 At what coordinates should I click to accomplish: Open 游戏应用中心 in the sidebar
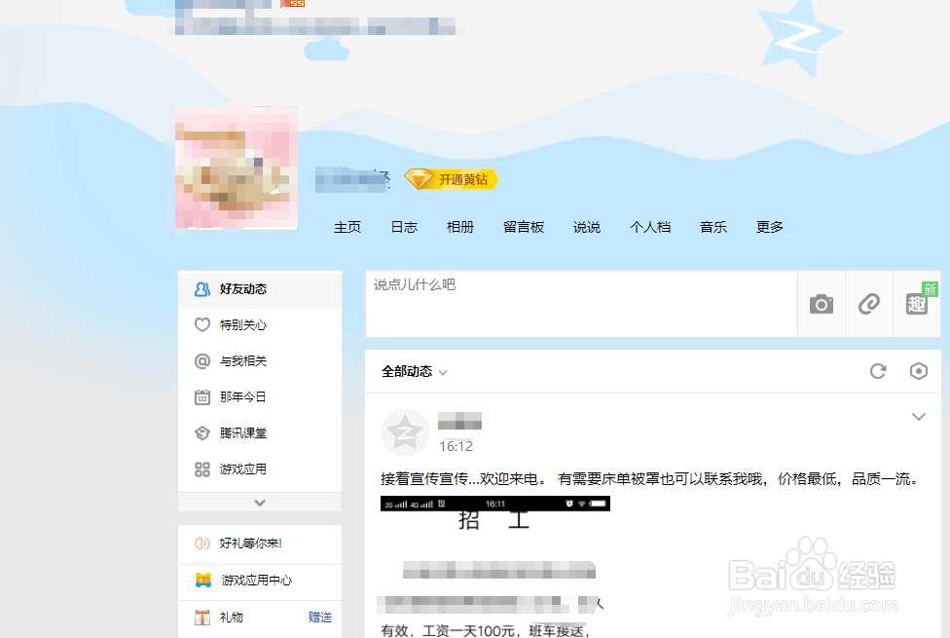click(244, 581)
